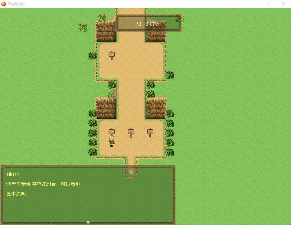Click the blonde player character sprite
291x225 pixels.
(112, 141)
